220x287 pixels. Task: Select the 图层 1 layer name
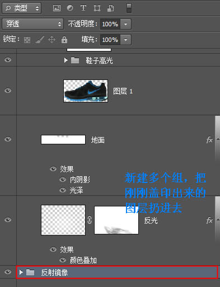(123, 91)
